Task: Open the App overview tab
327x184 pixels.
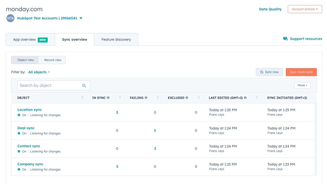Action: tap(30, 40)
